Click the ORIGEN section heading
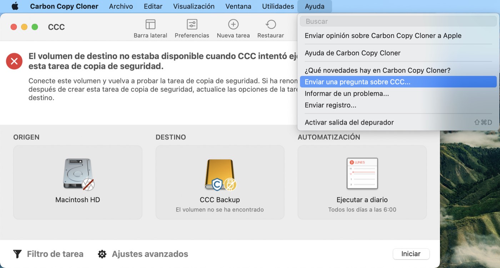This screenshot has height=268, width=500. point(26,137)
